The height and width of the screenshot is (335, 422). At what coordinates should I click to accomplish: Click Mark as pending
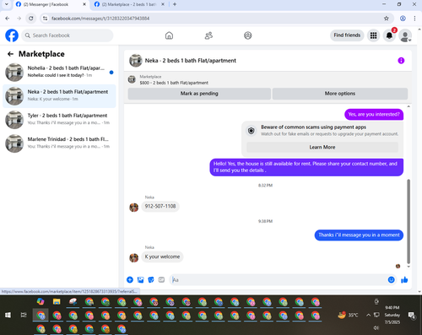(199, 94)
